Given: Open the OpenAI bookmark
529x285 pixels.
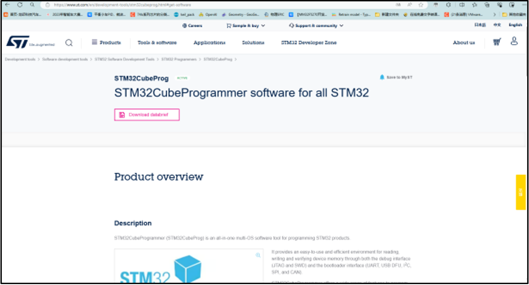Looking at the screenshot, I should pyautogui.click(x=208, y=15).
